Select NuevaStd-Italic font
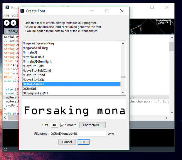 pyautogui.click(x=71, y=80)
